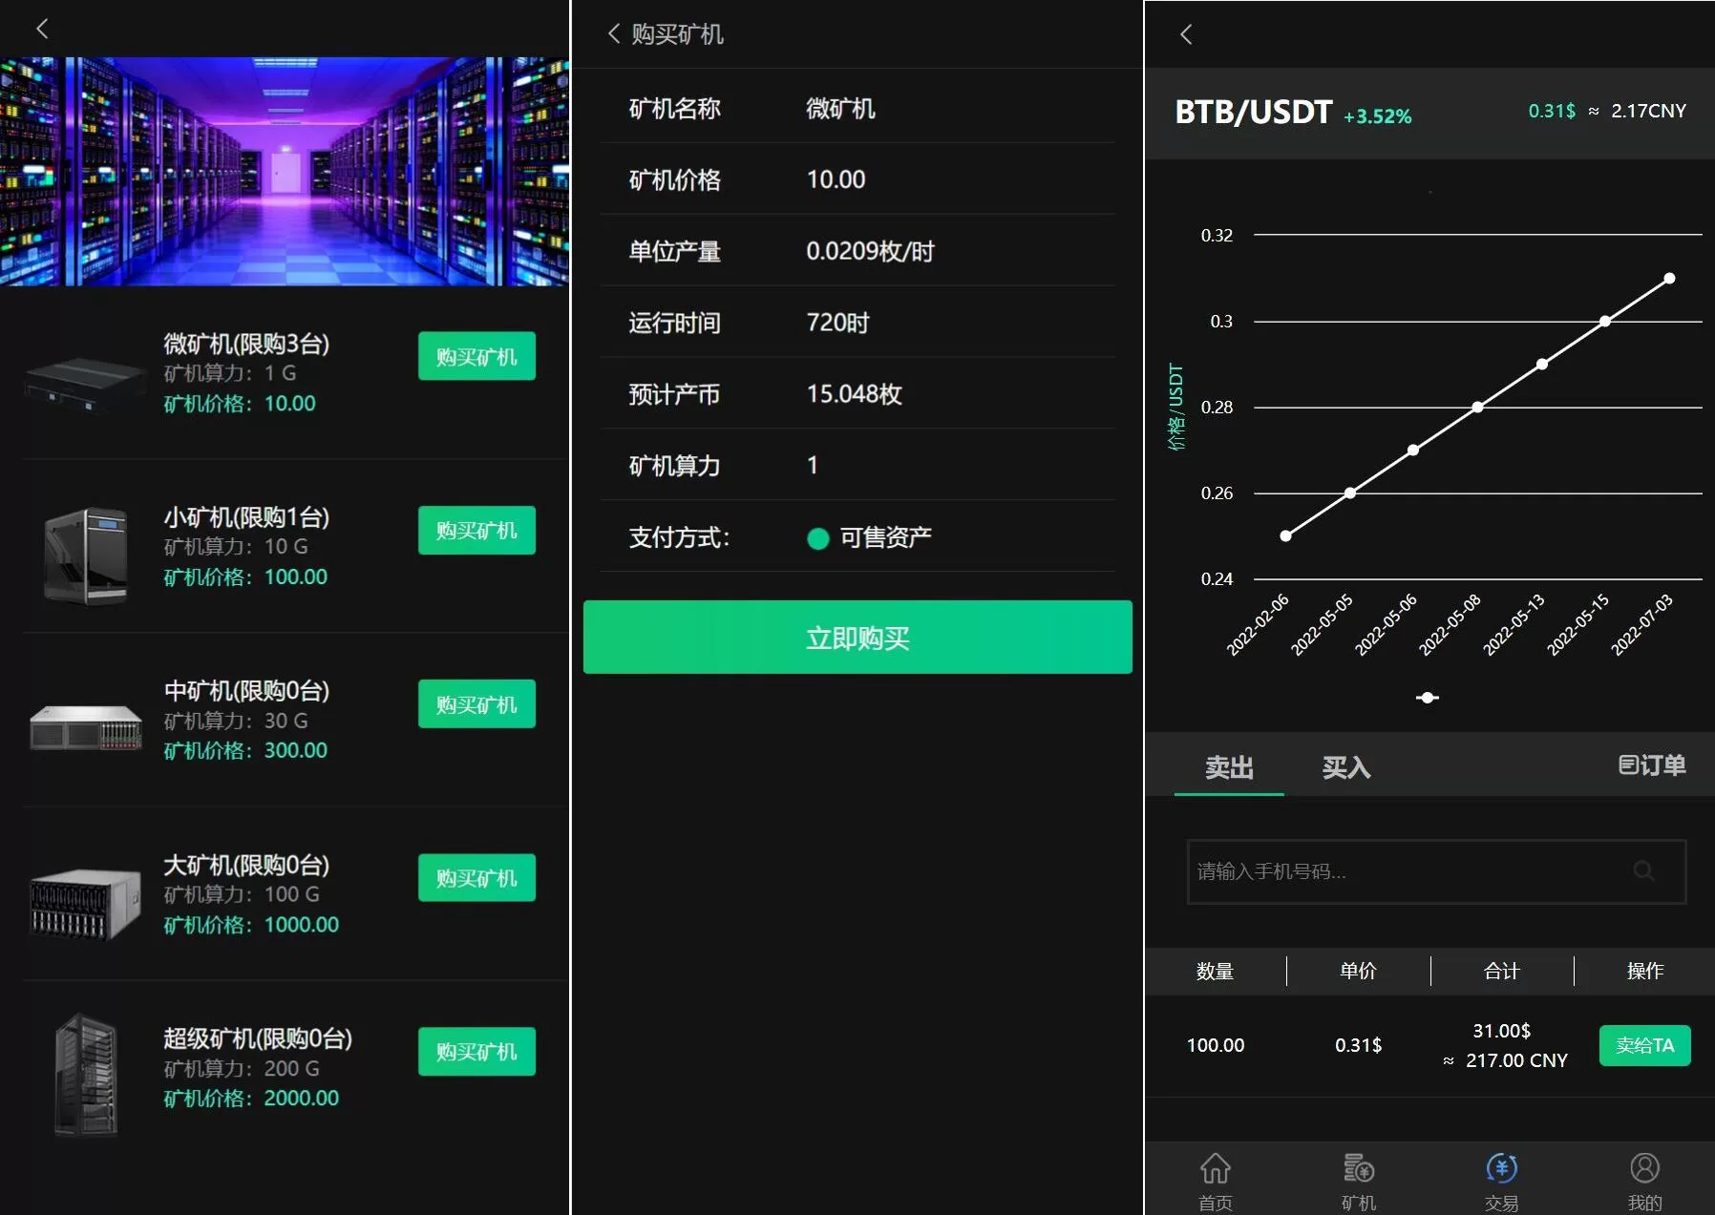1715x1215 pixels.
Task: Click the 数量 column header
Action: point(1215,971)
